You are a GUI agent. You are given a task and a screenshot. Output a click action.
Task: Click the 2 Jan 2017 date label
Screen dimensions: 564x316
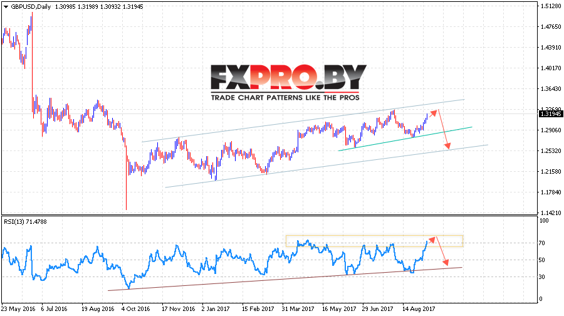216,309
